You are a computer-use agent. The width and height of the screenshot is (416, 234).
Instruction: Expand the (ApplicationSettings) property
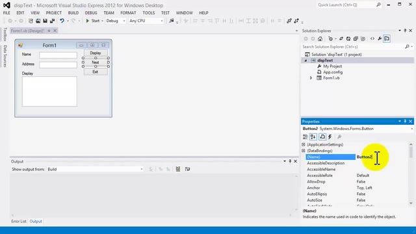coord(304,144)
